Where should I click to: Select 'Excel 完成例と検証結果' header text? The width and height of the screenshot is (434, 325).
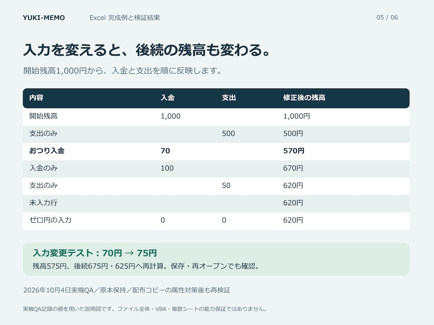point(125,18)
